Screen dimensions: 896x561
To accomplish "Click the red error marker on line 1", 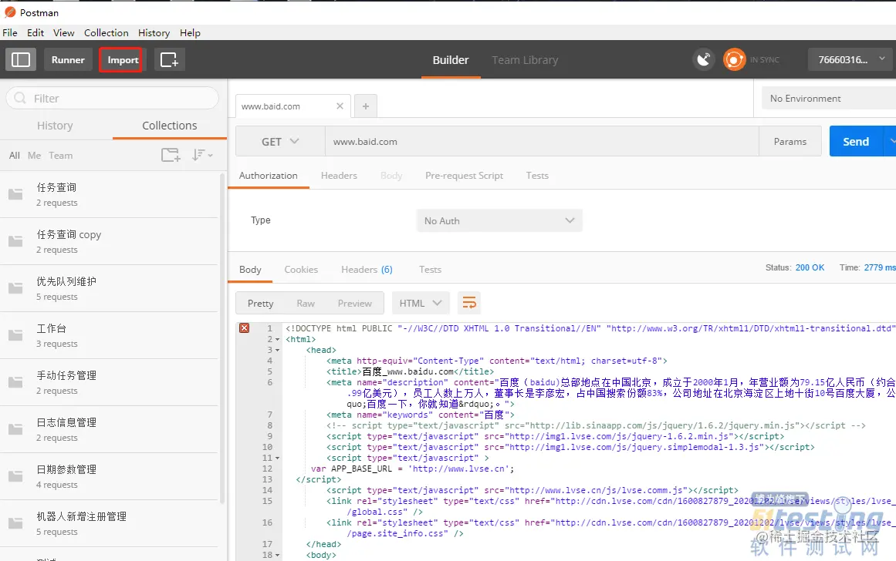I will pyautogui.click(x=244, y=328).
